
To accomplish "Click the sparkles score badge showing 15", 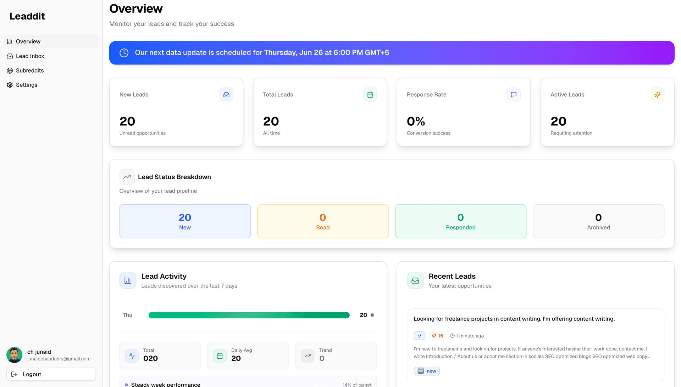I will pyautogui.click(x=437, y=336).
